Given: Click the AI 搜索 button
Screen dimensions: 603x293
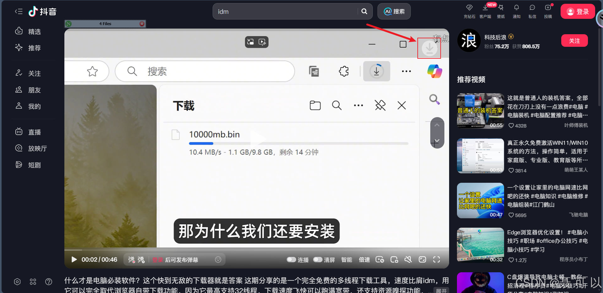Looking at the screenshot, I should 394,11.
